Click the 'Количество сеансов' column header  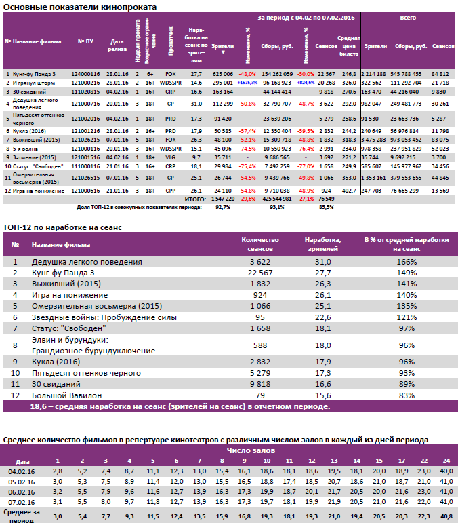coord(260,244)
